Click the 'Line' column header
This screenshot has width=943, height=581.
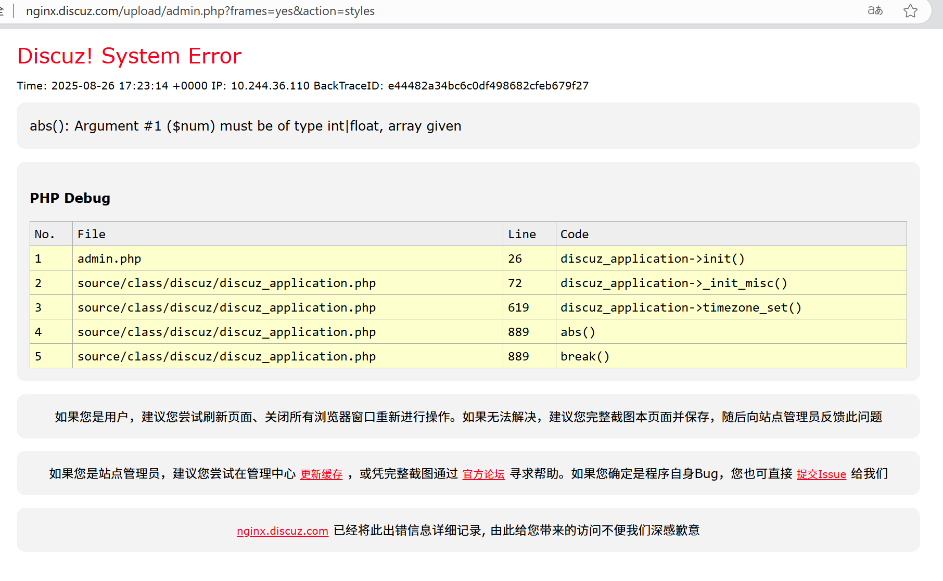click(x=529, y=234)
